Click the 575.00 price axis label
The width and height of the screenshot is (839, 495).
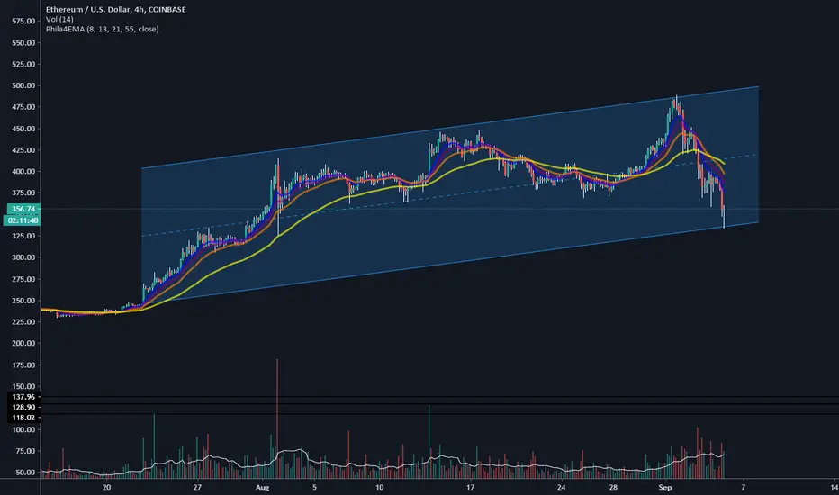click(x=23, y=21)
